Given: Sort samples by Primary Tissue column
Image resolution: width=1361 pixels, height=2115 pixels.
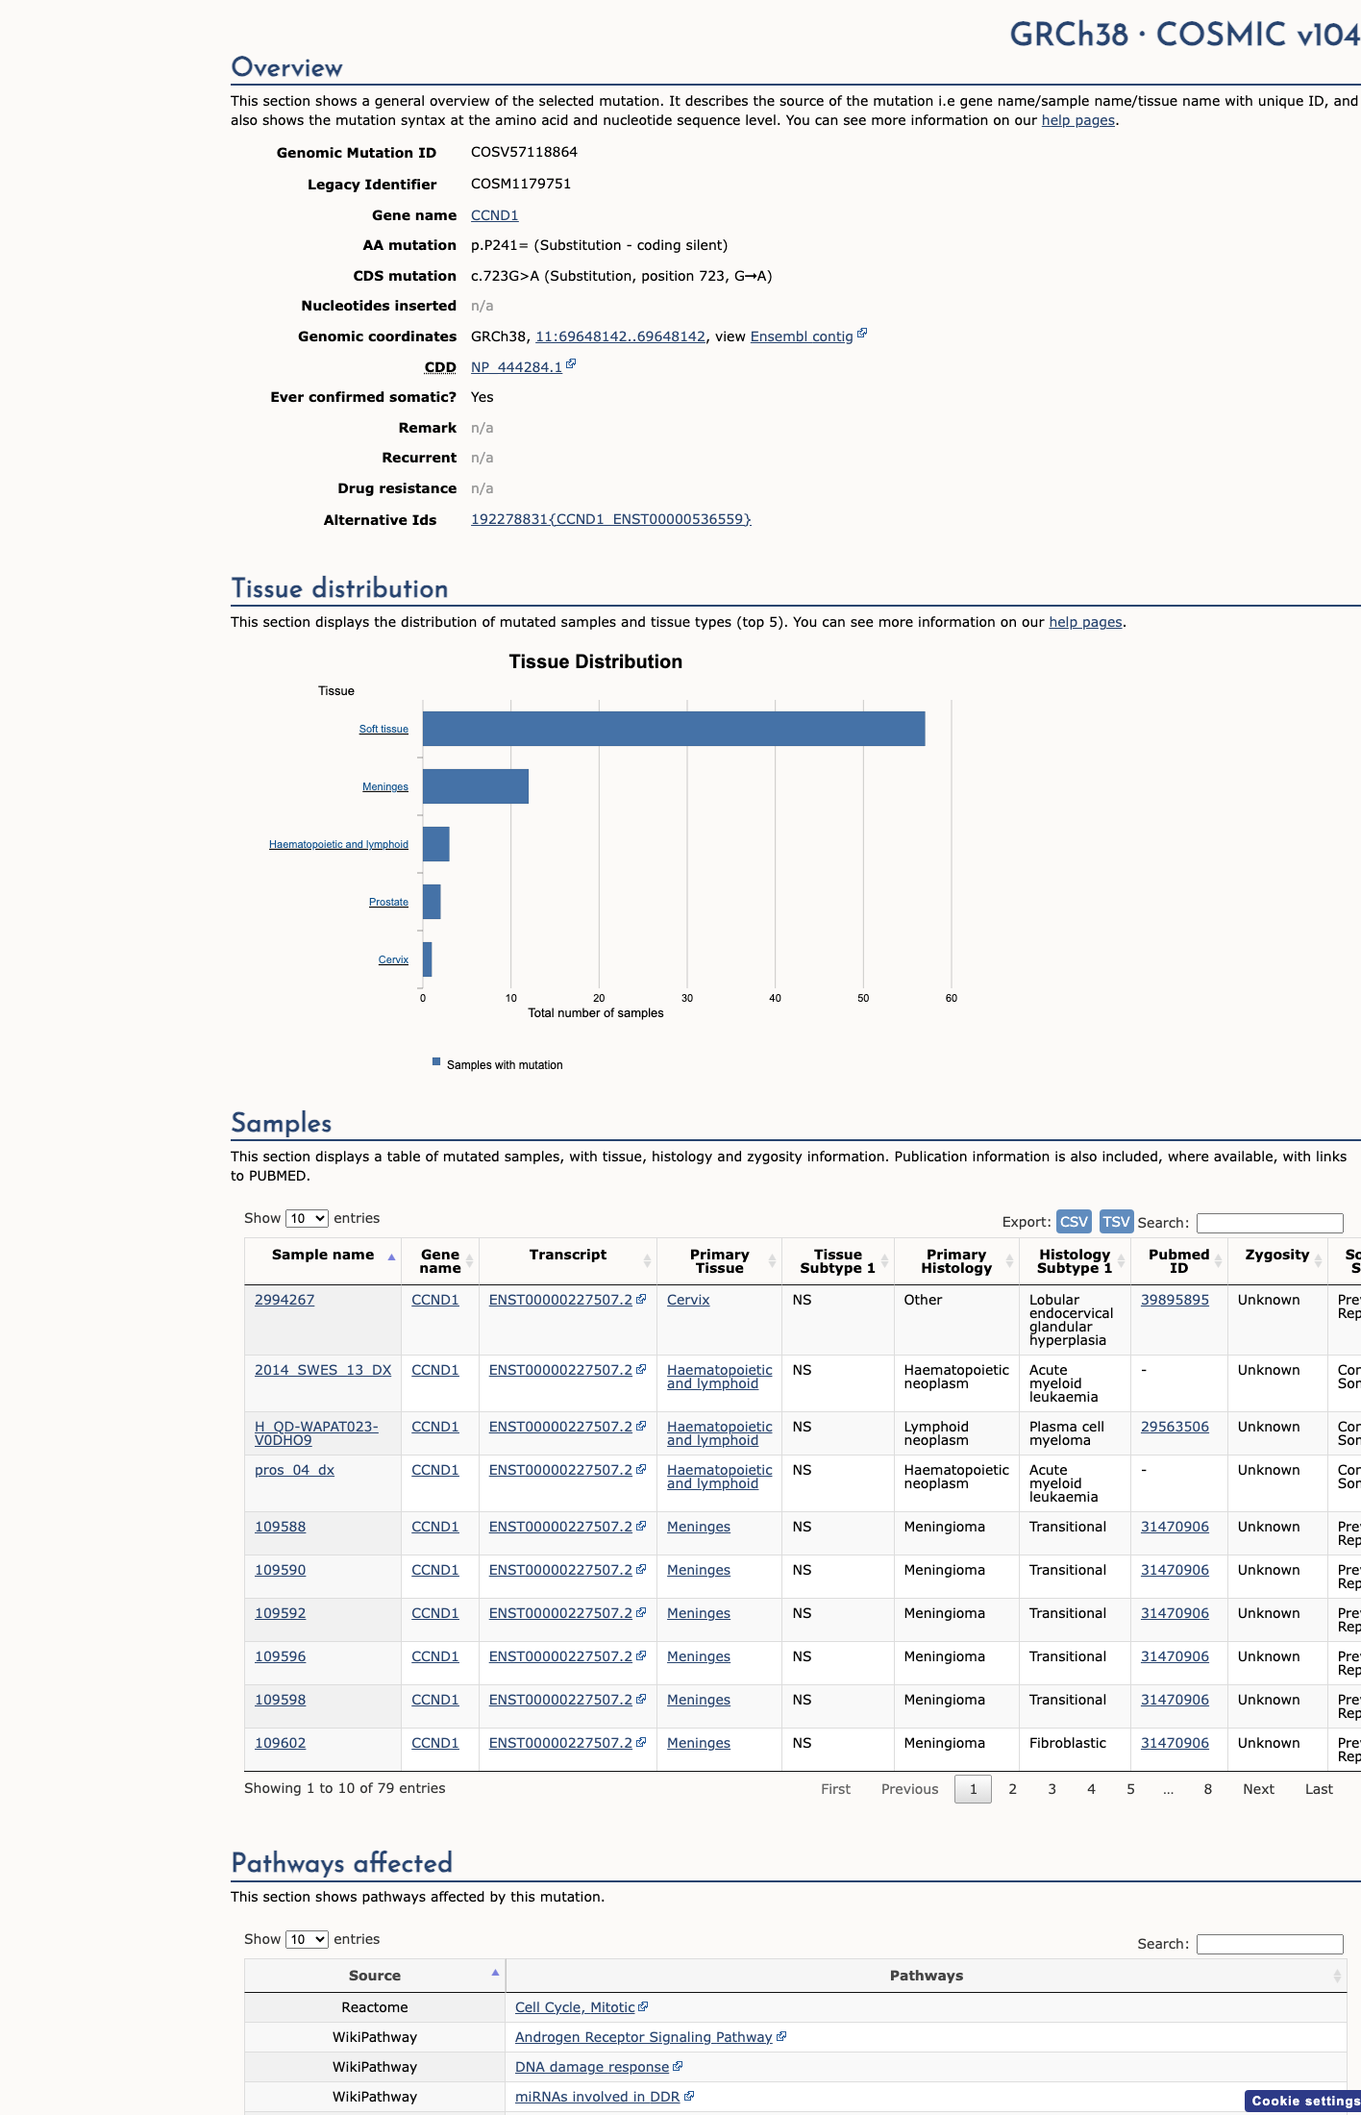Looking at the screenshot, I should pyautogui.click(x=719, y=1261).
